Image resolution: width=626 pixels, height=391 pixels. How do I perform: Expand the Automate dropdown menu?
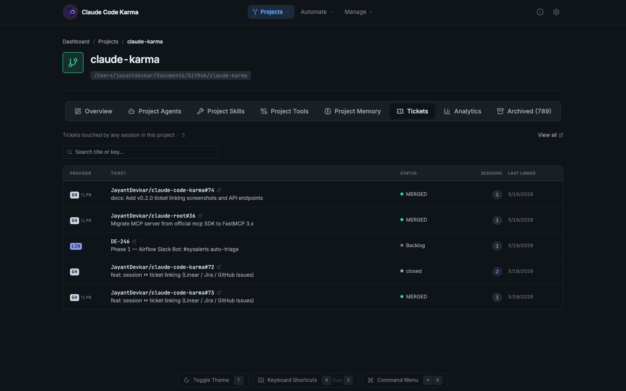tap(317, 12)
